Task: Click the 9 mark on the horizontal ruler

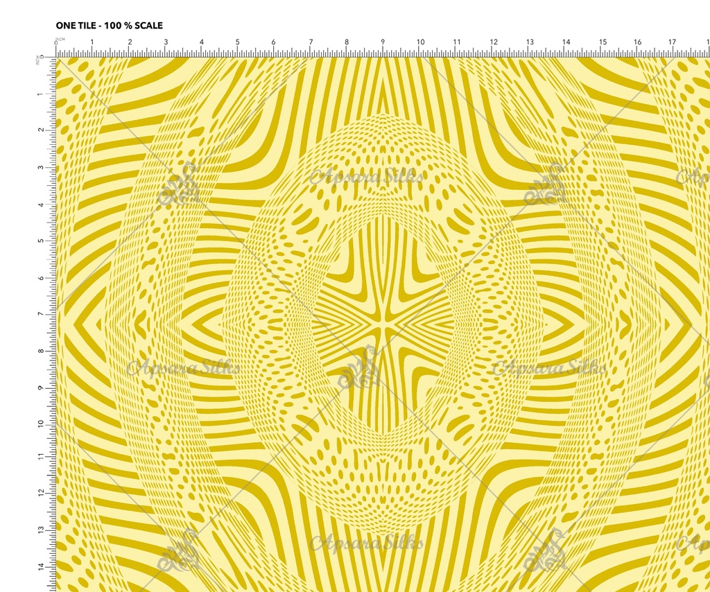Action: click(383, 43)
